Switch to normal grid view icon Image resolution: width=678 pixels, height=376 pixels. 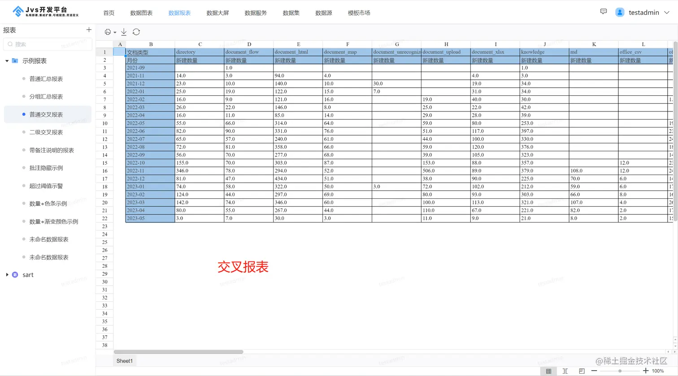pyautogui.click(x=548, y=371)
